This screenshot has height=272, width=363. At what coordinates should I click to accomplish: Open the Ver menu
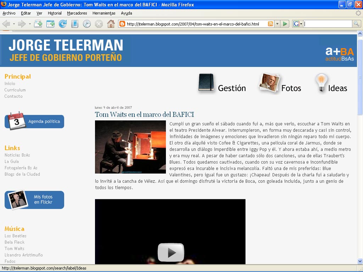point(39,13)
